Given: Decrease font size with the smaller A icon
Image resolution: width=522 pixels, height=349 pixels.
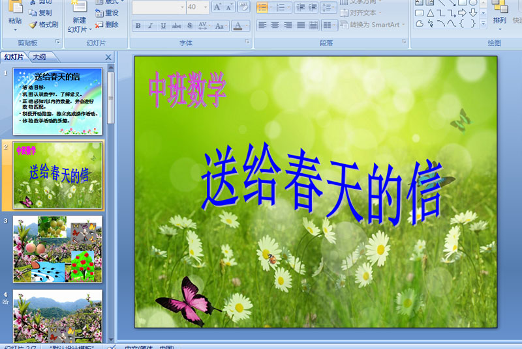Looking at the screenshot, I should (228, 7).
